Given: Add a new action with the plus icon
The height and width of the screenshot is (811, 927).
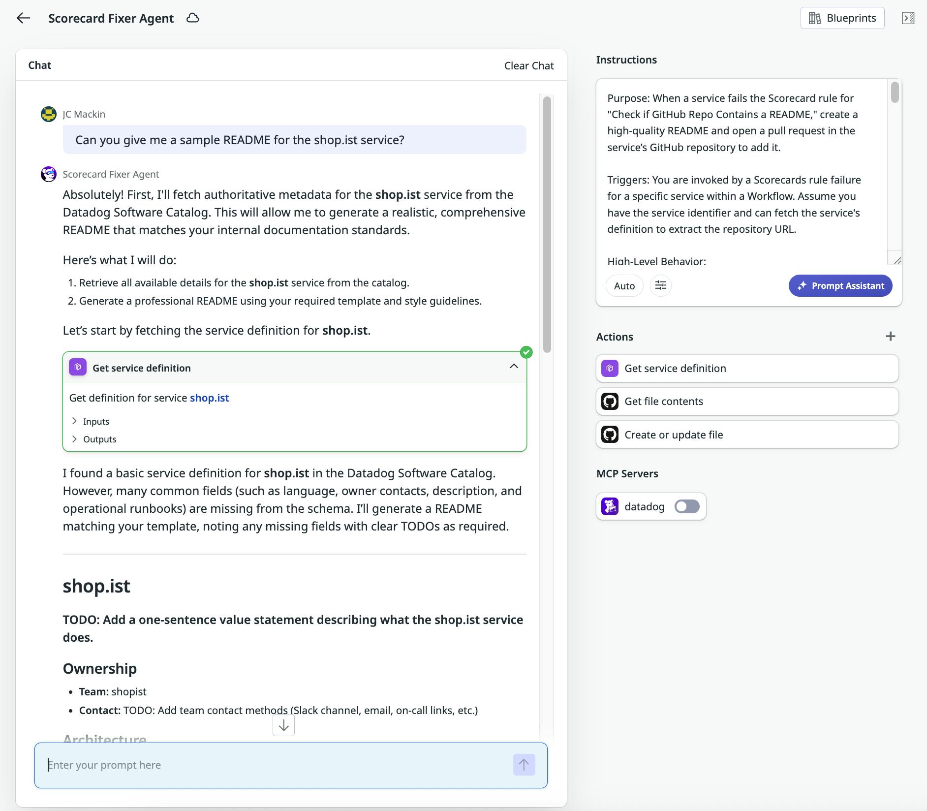Looking at the screenshot, I should [891, 336].
